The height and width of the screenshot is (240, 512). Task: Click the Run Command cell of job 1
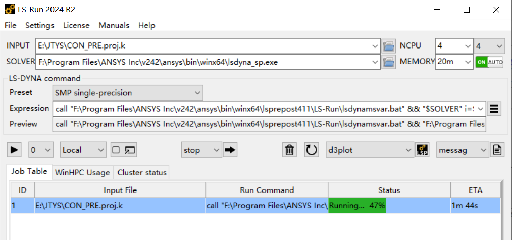pos(267,206)
